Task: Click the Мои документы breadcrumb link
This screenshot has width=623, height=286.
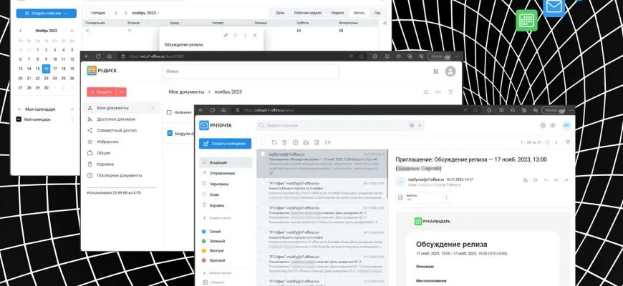Action: point(186,92)
